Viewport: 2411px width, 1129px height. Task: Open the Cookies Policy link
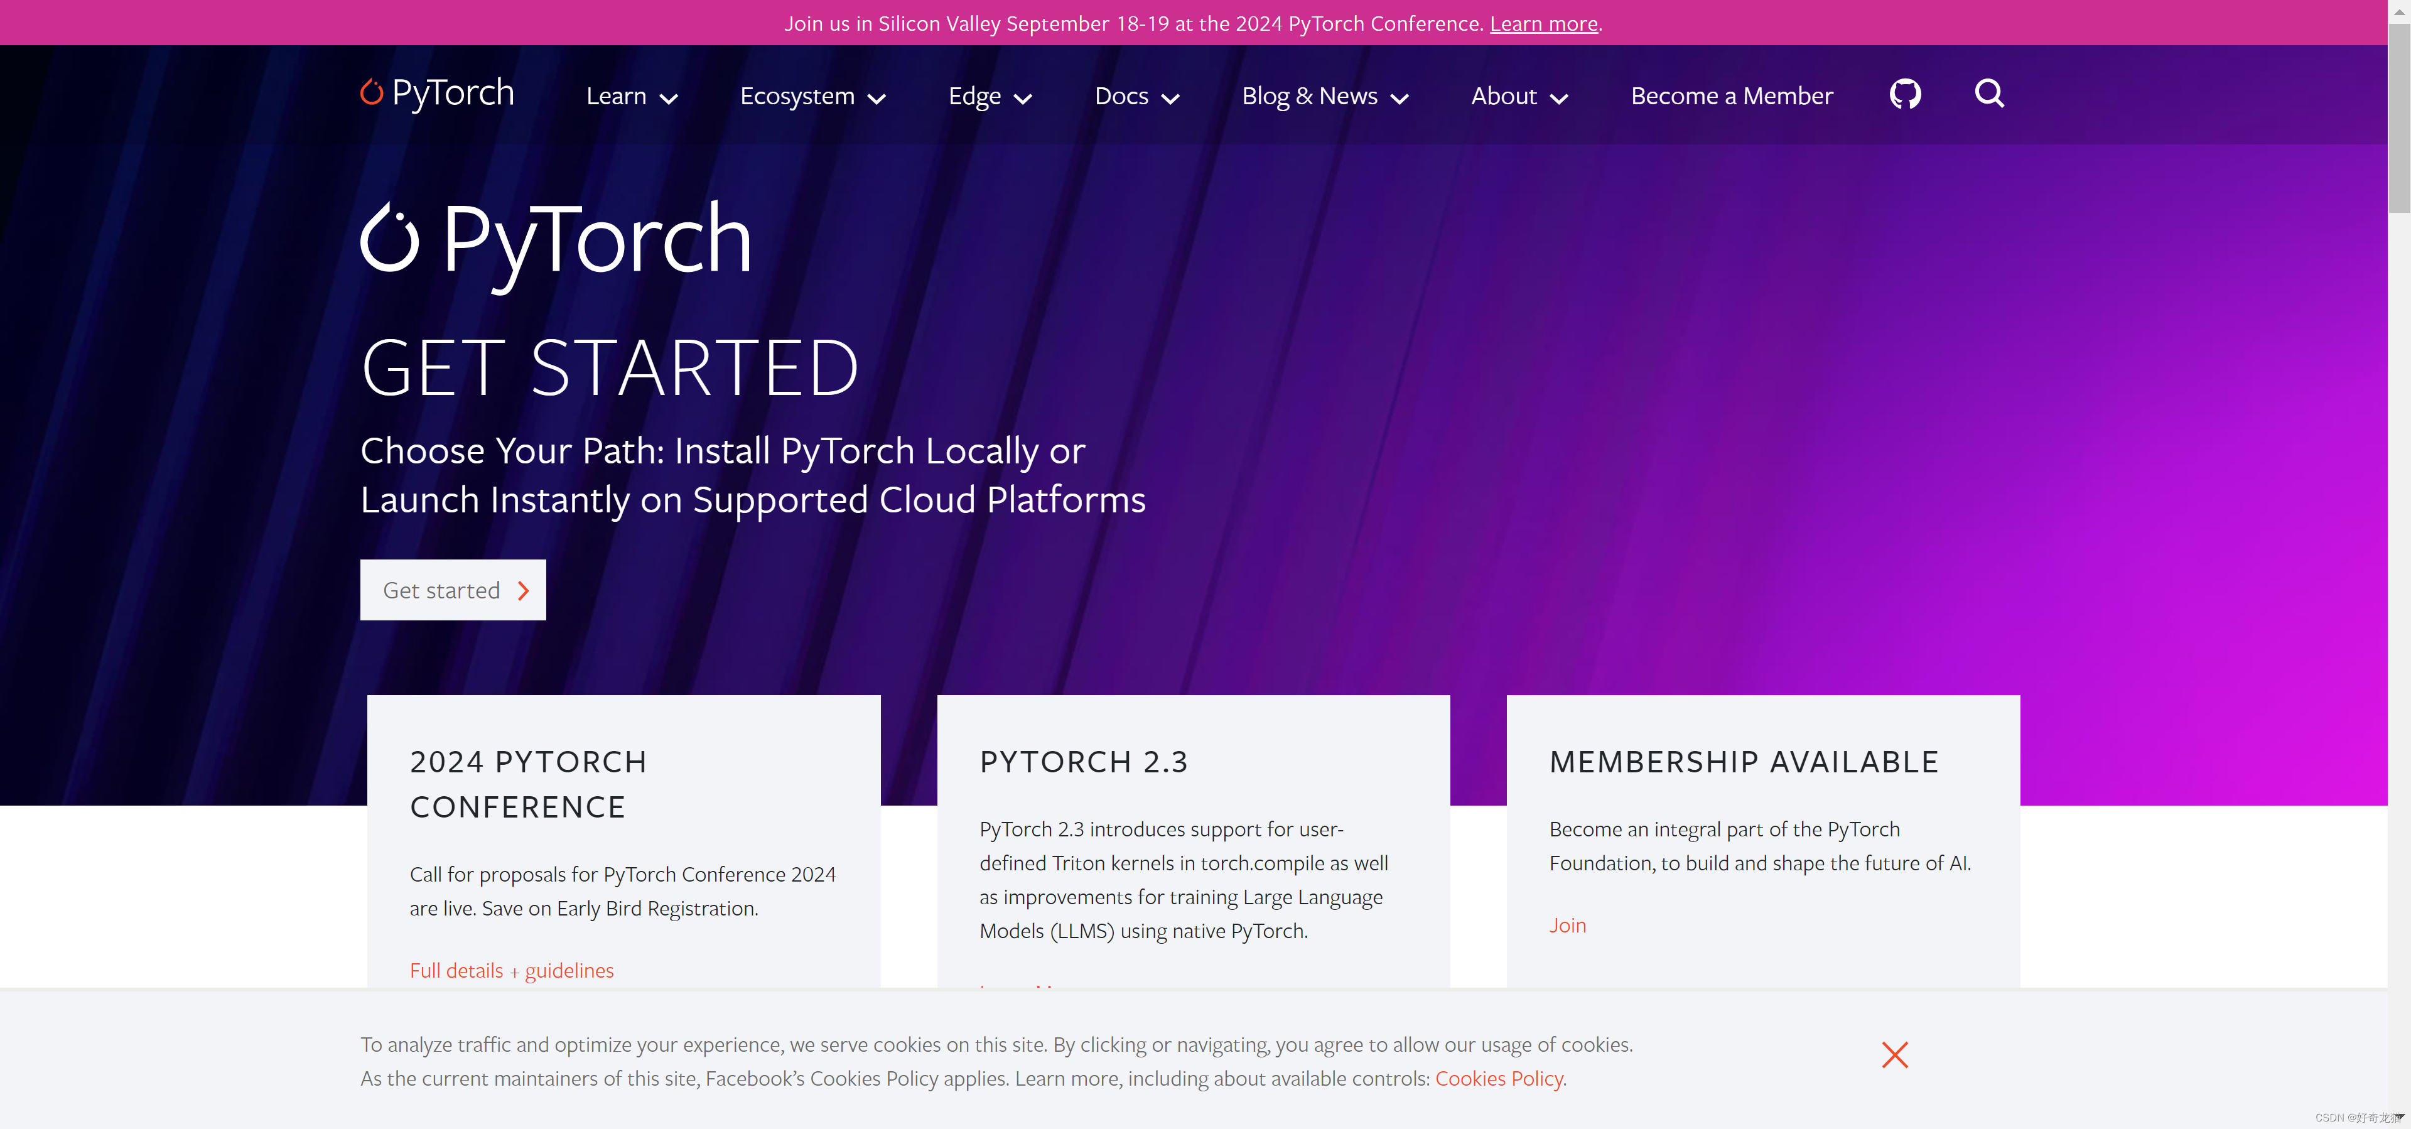tap(1499, 1078)
